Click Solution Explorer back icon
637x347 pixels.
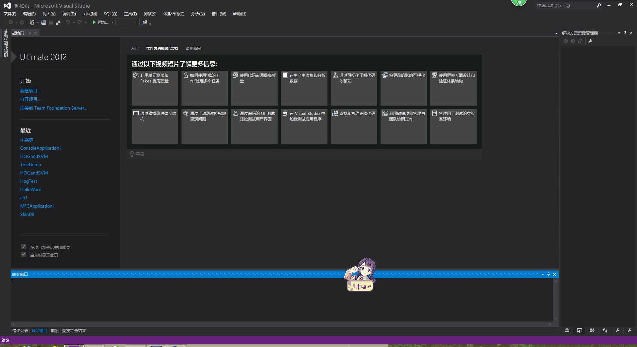click(566, 41)
